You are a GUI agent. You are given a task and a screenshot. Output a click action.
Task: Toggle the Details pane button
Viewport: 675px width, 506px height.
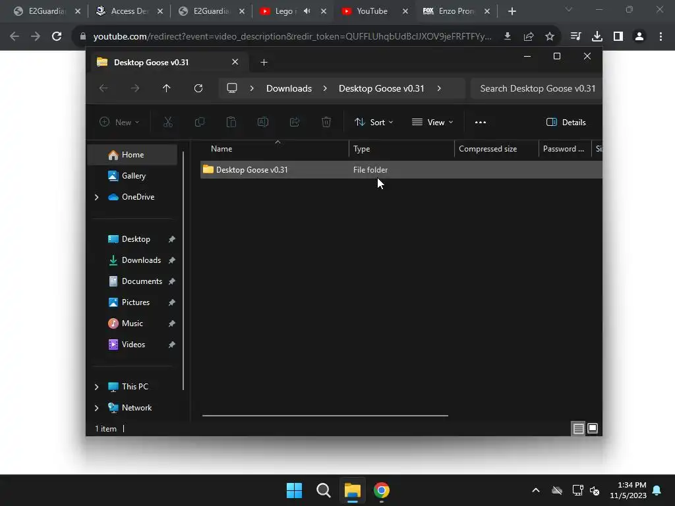pyautogui.click(x=566, y=122)
